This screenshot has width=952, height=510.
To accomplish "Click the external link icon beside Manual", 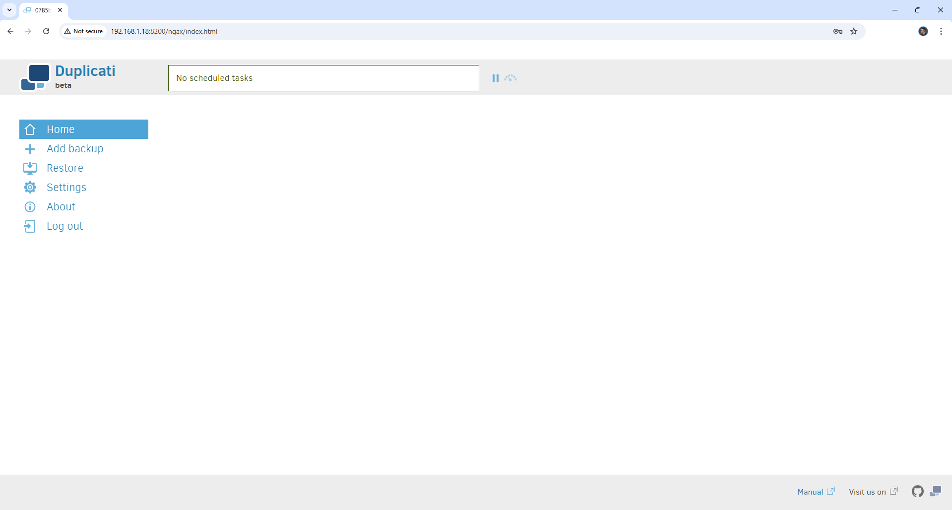I will (831, 491).
